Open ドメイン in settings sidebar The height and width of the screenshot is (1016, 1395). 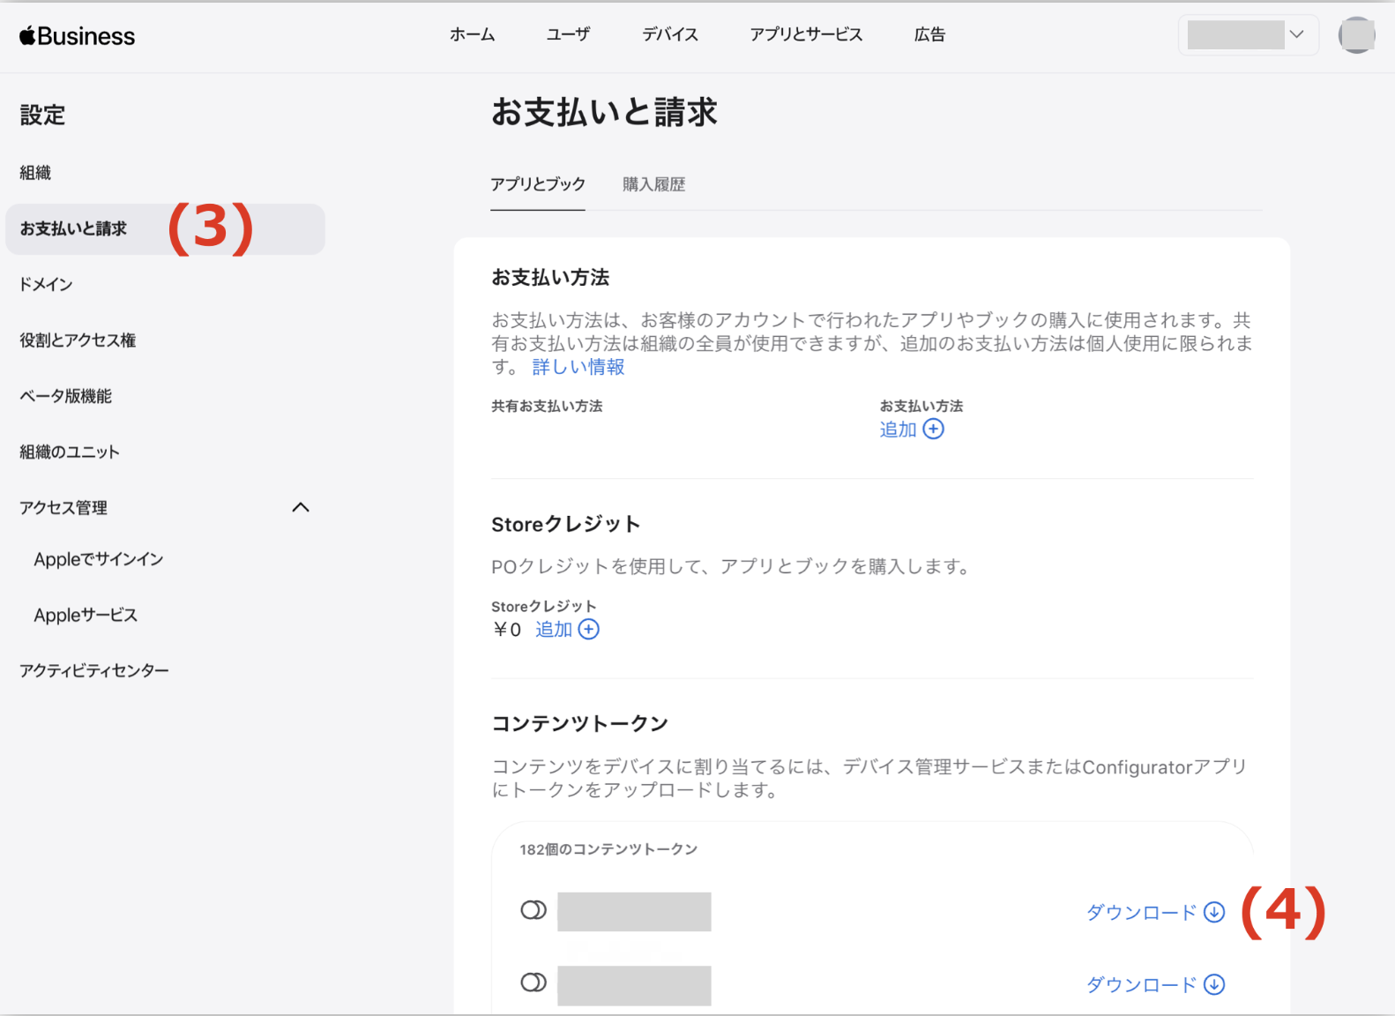coord(46,284)
